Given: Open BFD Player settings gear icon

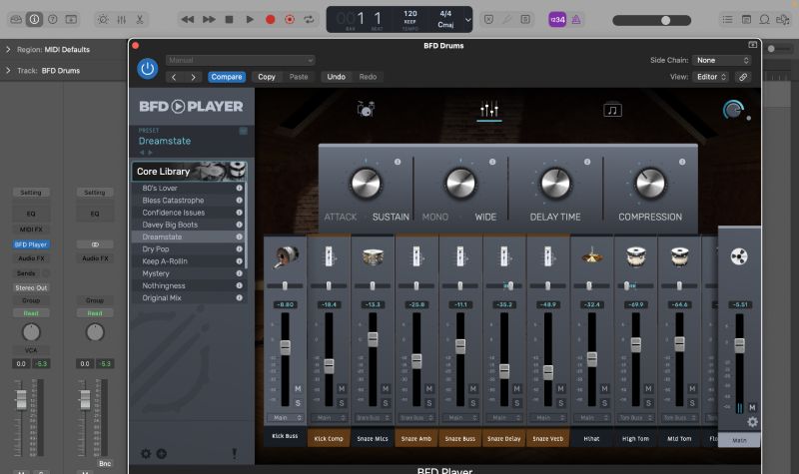Looking at the screenshot, I should 146,454.
